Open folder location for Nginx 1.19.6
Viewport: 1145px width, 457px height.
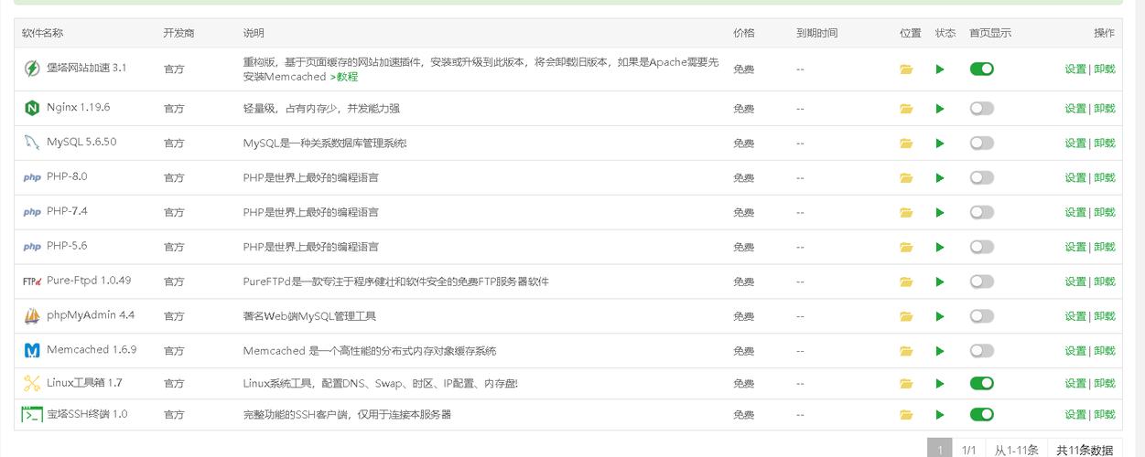coord(906,109)
